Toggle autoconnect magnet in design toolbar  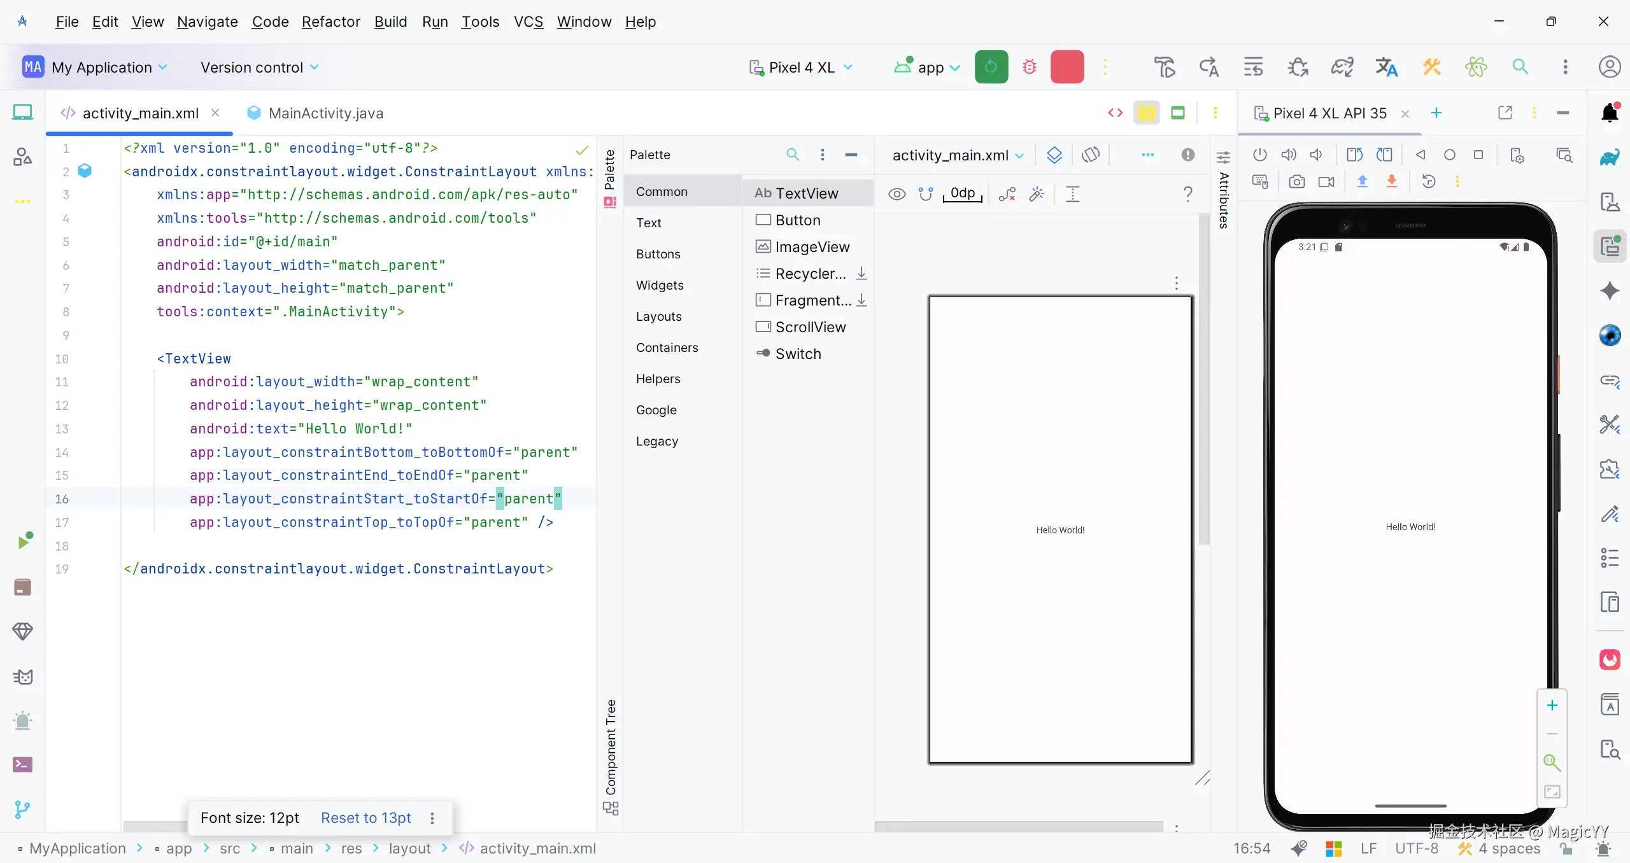coord(926,194)
